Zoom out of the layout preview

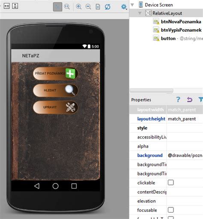pos(88,7)
